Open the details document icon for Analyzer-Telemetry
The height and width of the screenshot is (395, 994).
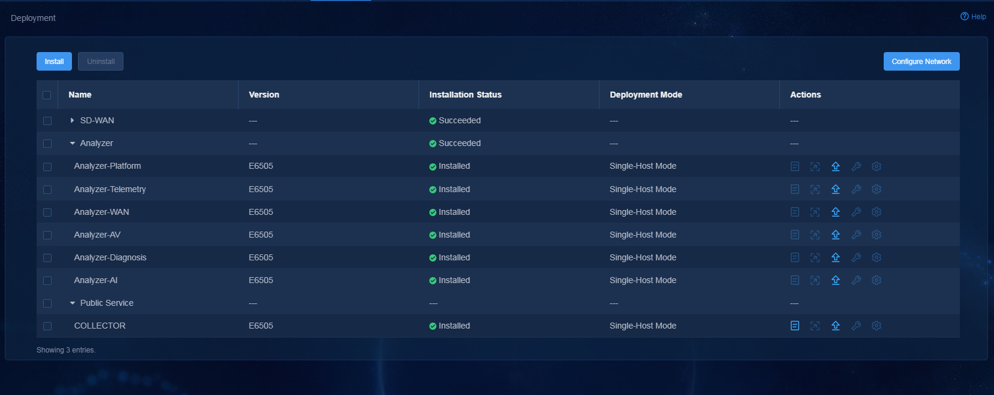tap(795, 189)
